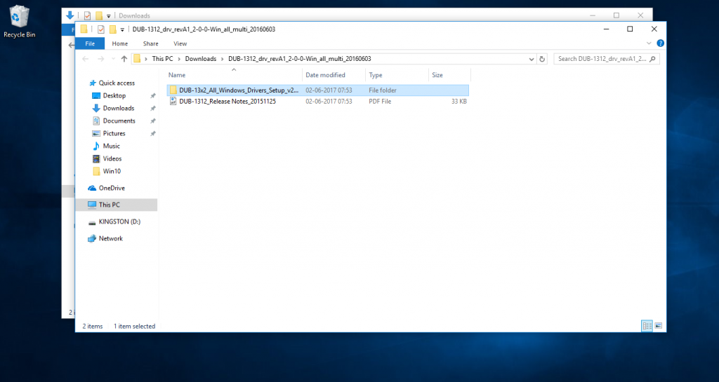Open Music in the navigation pane
This screenshot has width=719, height=382.
tap(111, 146)
